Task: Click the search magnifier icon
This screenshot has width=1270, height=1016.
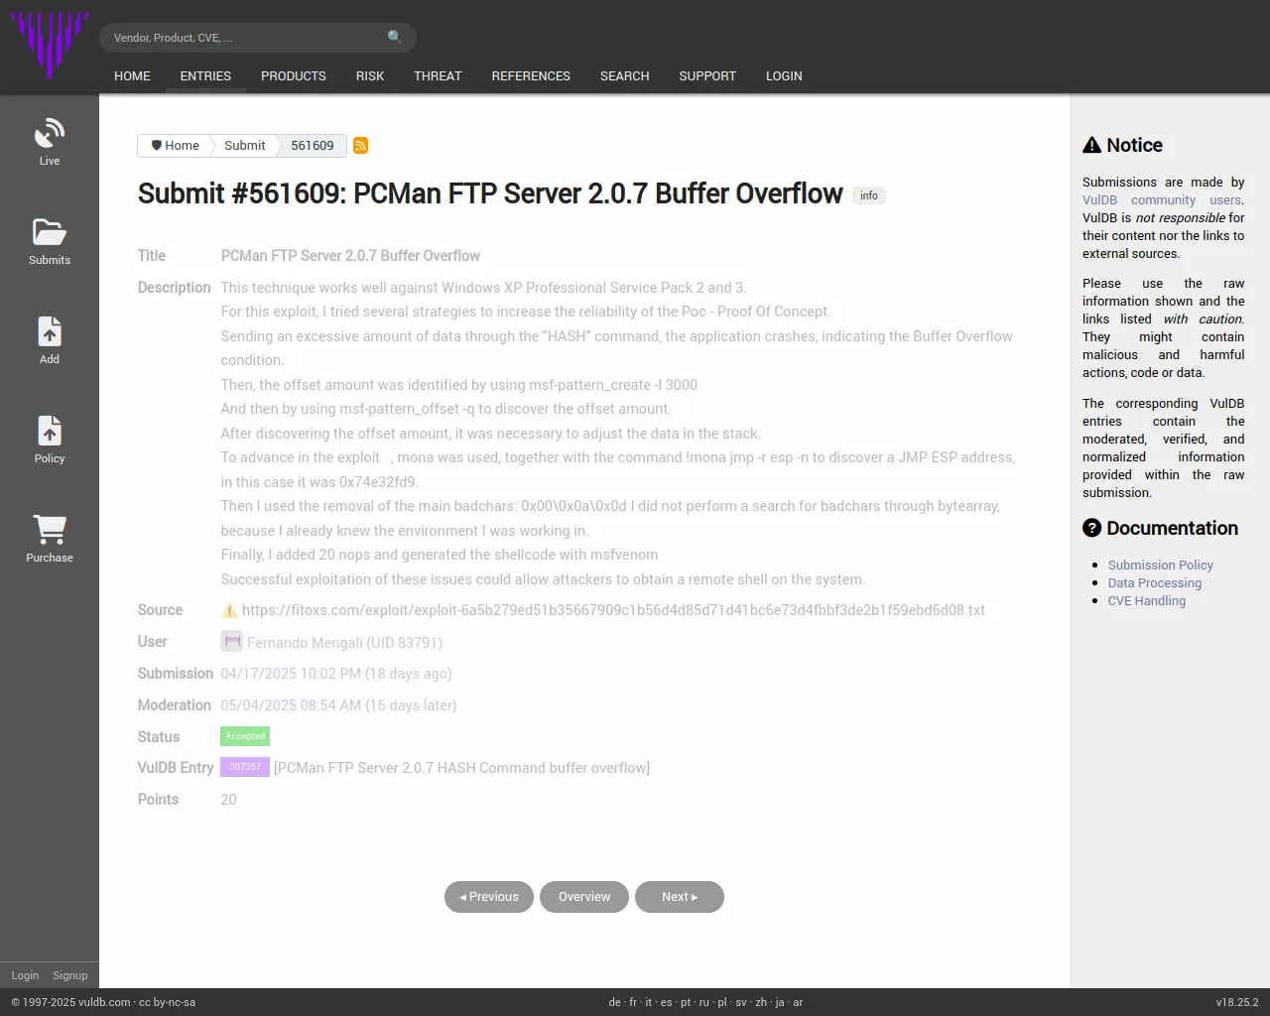Action: [x=395, y=37]
